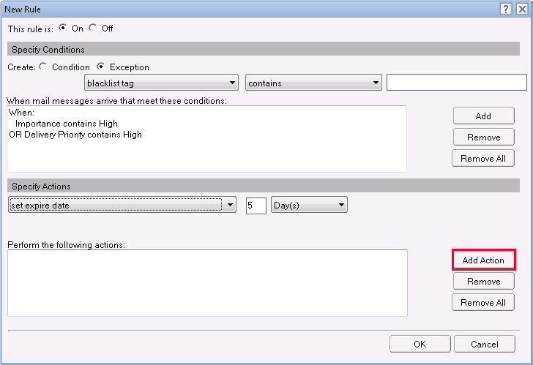Confirm the rule with OK
Viewport: 533px width, 365px height.
pos(420,344)
